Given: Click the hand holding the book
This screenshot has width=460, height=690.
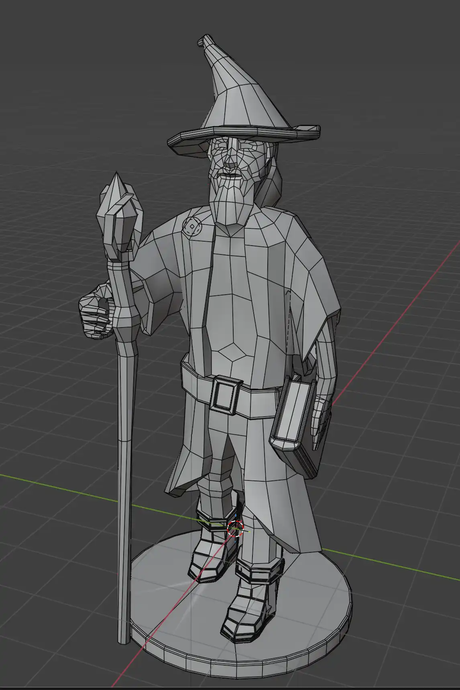Looking at the screenshot, I should [322, 421].
